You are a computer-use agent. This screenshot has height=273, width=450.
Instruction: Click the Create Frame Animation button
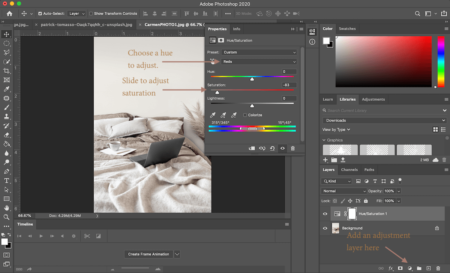[x=148, y=254]
